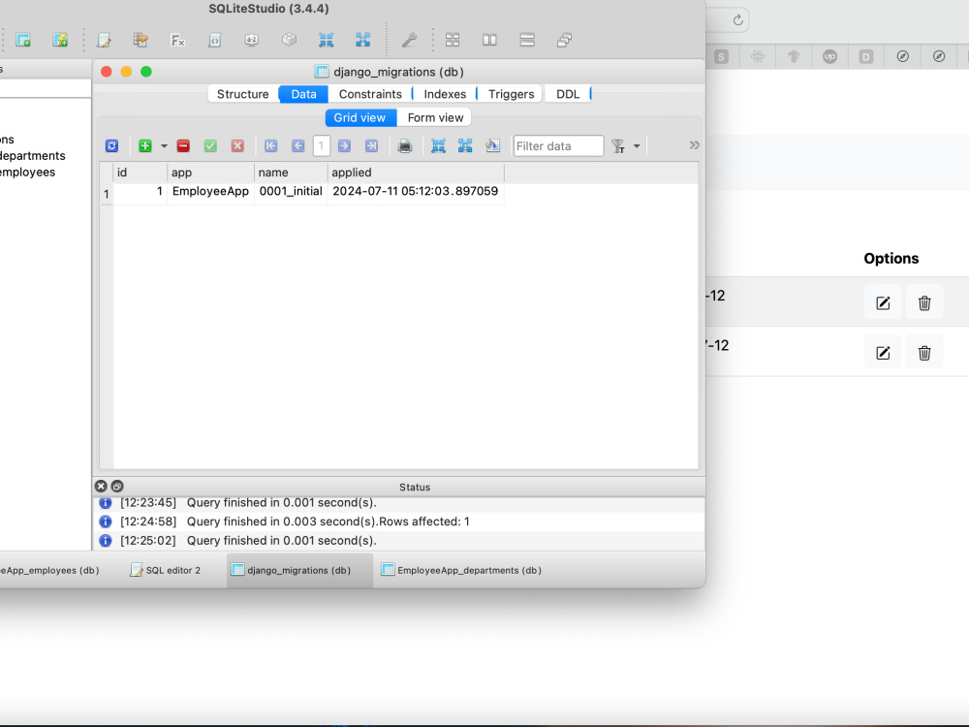Sort by the id column header

click(x=140, y=173)
